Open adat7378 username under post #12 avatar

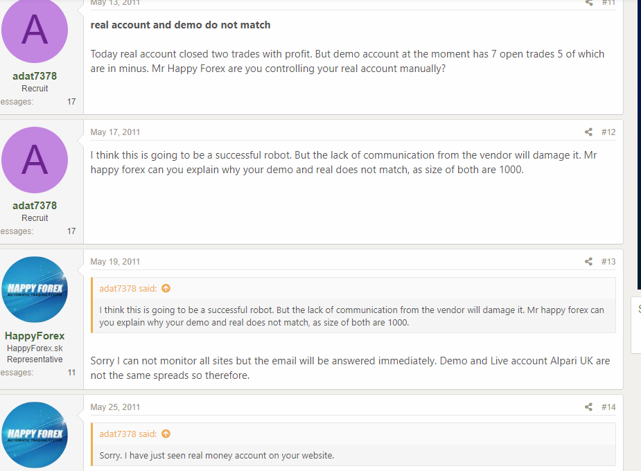pos(35,206)
